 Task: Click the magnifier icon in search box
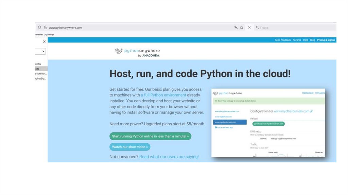(257, 27)
